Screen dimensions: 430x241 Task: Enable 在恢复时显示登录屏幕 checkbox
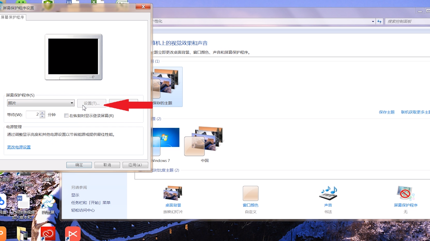pos(66,116)
